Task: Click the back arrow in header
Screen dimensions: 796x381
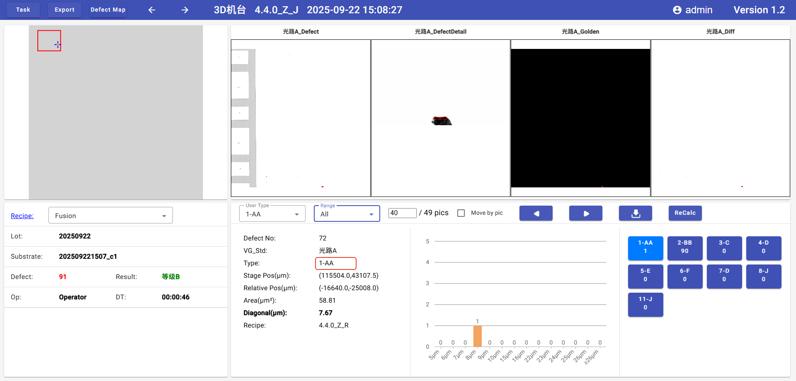Action: (152, 10)
